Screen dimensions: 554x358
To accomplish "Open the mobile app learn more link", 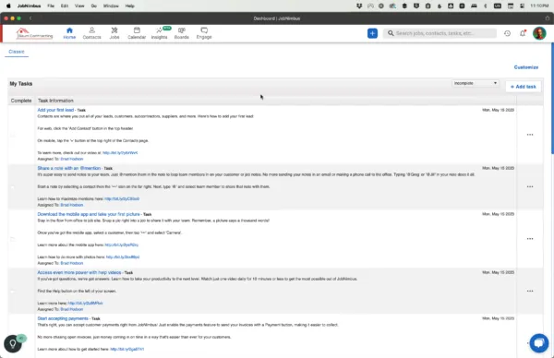I will 121,245.
